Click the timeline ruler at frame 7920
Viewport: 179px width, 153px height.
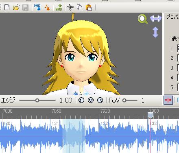click(105, 111)
